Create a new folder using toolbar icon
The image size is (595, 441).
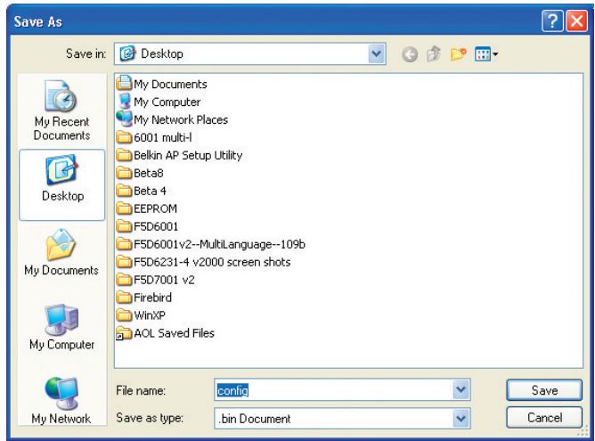coord(458,54)
